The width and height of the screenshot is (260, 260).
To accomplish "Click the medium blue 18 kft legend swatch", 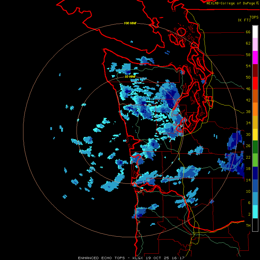I will click(x=255, y=186).
